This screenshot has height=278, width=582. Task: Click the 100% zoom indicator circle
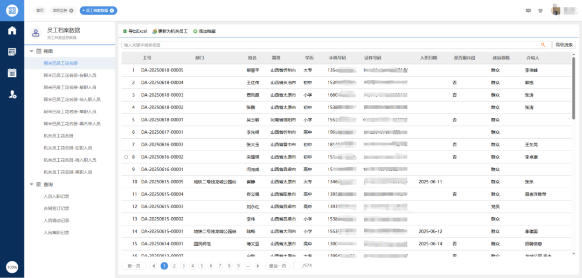(x=12, y=267)
